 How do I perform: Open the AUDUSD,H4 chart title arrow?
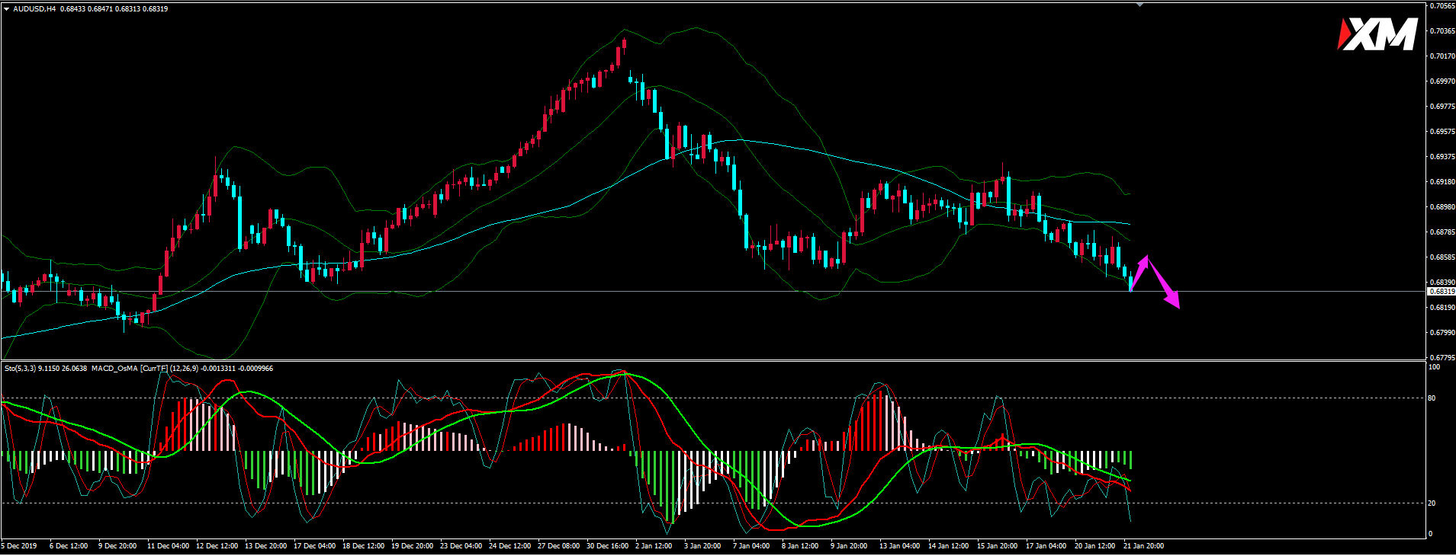[x=6, y=9]
